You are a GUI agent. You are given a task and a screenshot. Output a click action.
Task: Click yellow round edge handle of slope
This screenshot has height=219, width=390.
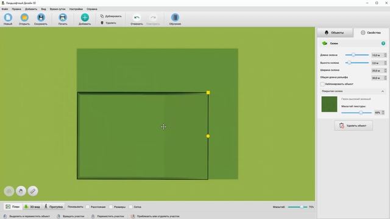click(208, 136)
